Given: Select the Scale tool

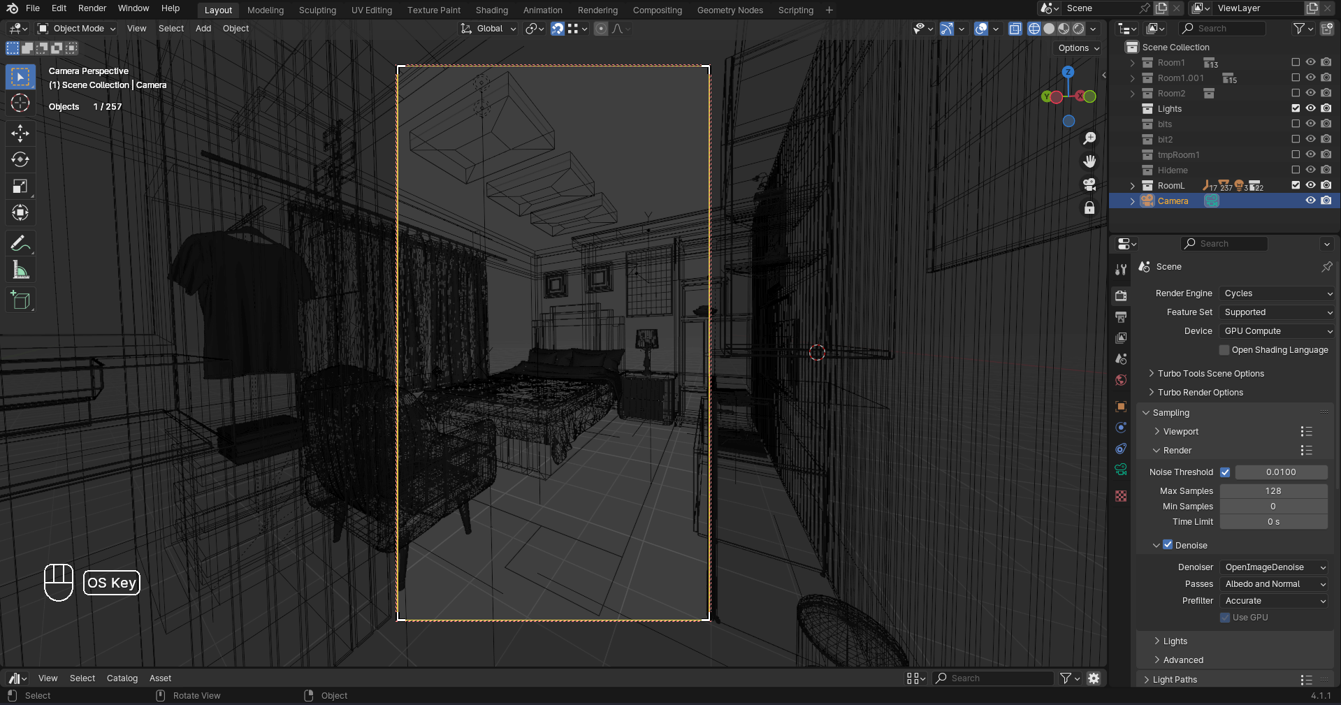Looking at the screenshot, I should 20,186.
